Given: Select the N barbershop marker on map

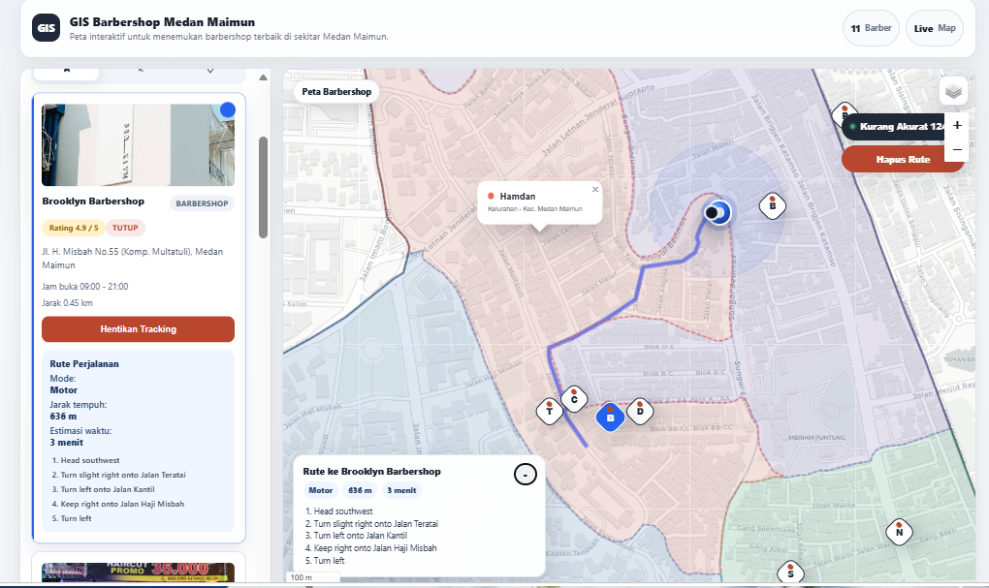Looking at the screenshot, I should [899, 532].
